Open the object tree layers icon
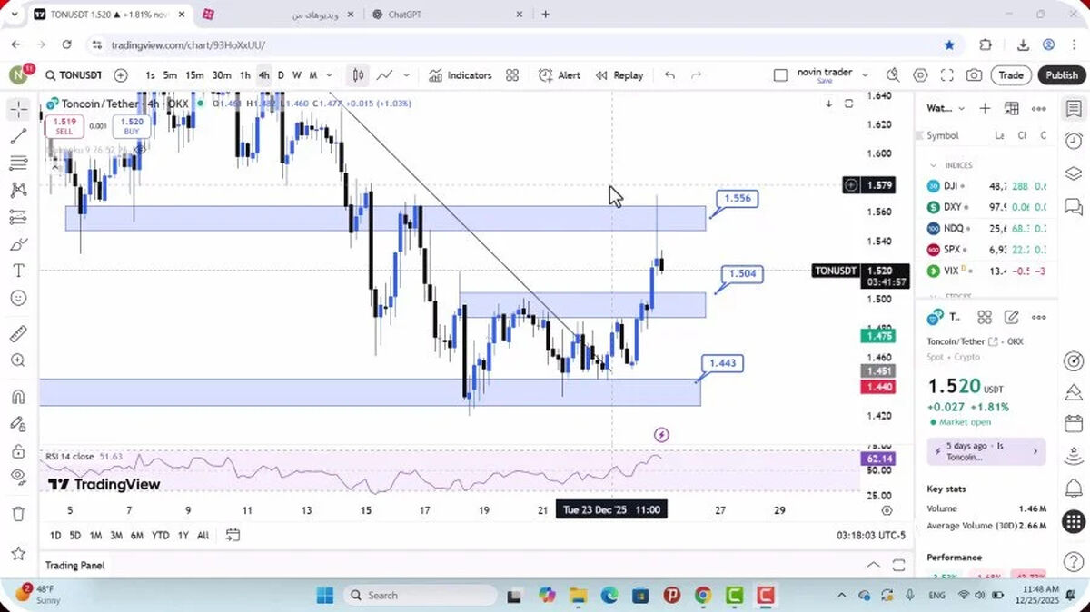 (x=1074, y=173)
